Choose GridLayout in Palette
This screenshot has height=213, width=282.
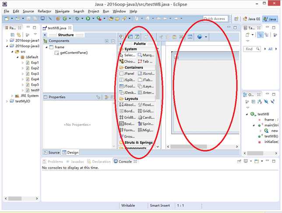tap(146, 111)
